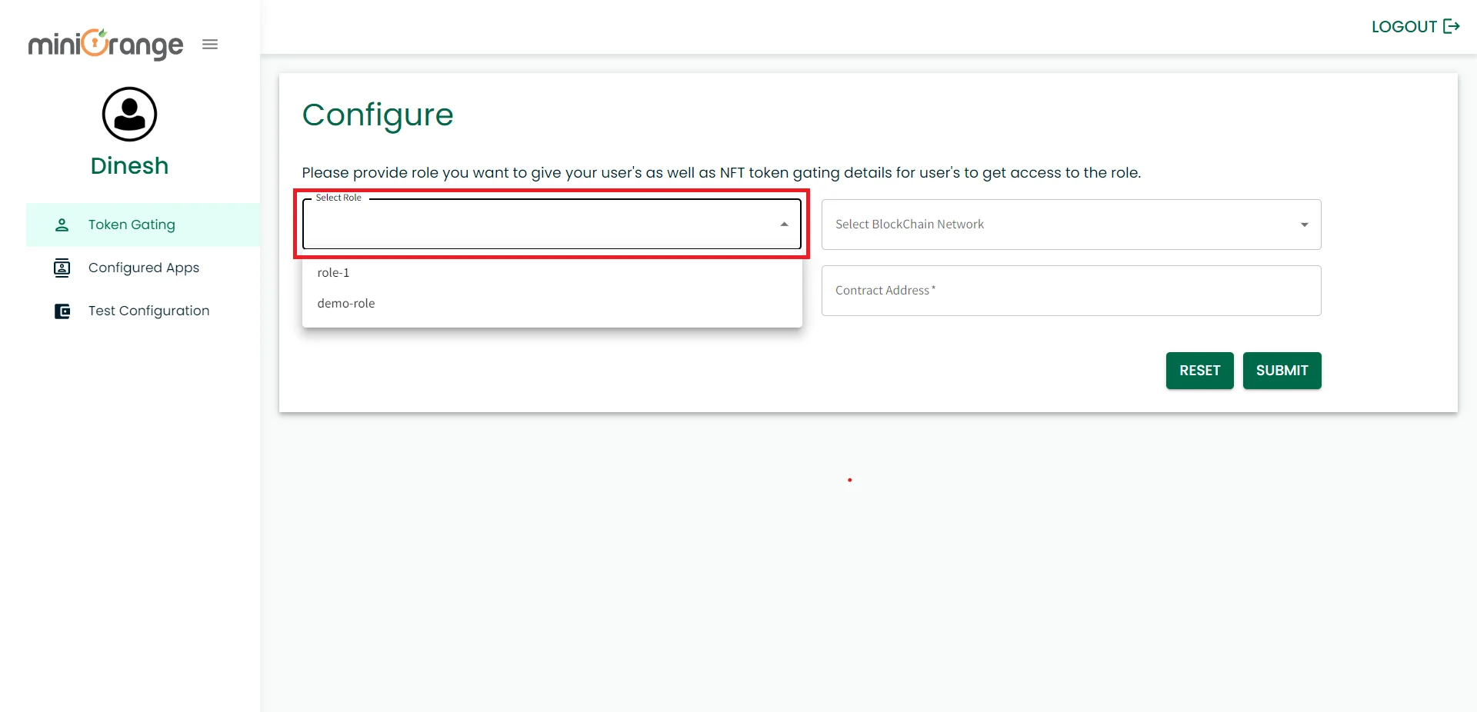Open the Select BlockChain Network dropdown
The height and width of the screenshot is (712, 1477).
1062,225
